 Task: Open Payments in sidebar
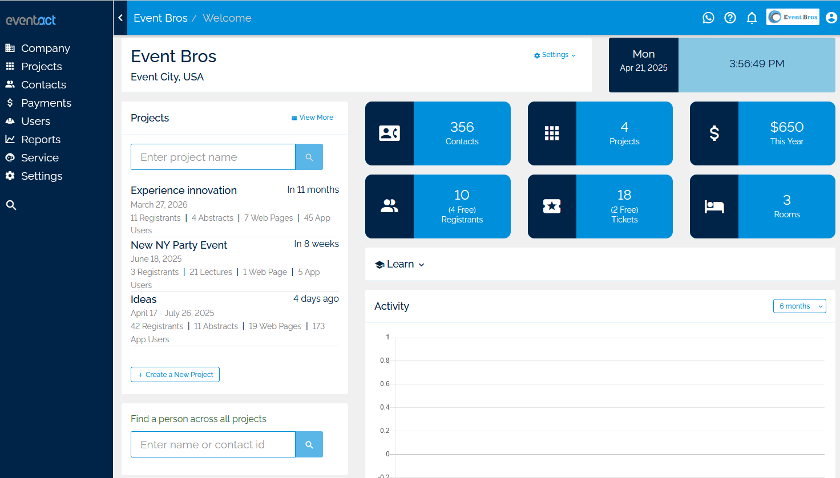coord(46,103)
